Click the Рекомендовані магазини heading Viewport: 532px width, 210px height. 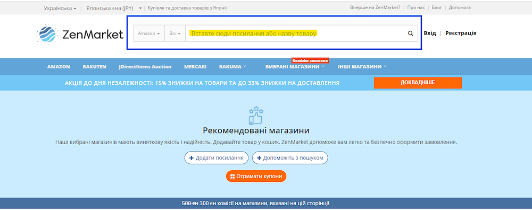[x=256, y=130]
